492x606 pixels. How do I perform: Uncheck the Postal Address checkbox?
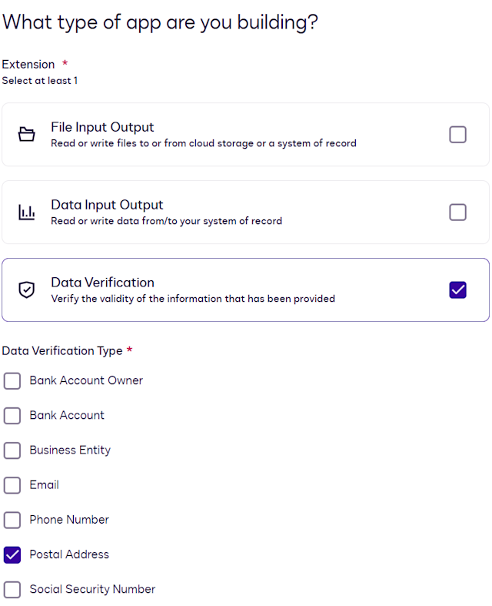[x=12, y=554]
